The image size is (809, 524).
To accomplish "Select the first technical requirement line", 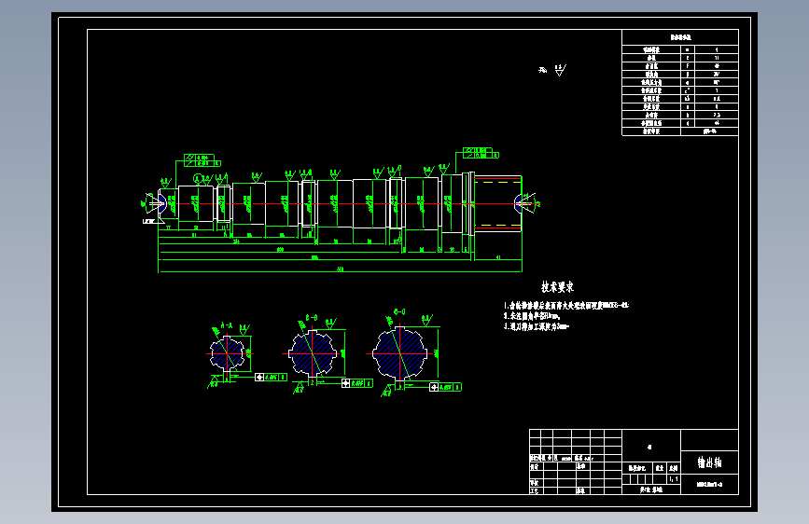I will click(x=566, y=305).
